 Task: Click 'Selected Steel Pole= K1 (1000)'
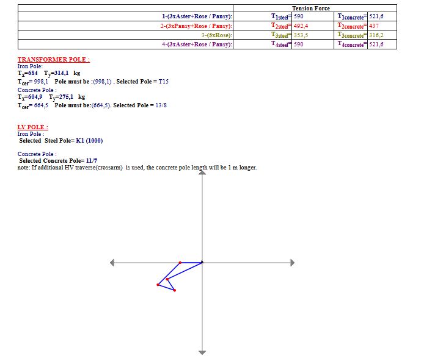tap(61, 141)
